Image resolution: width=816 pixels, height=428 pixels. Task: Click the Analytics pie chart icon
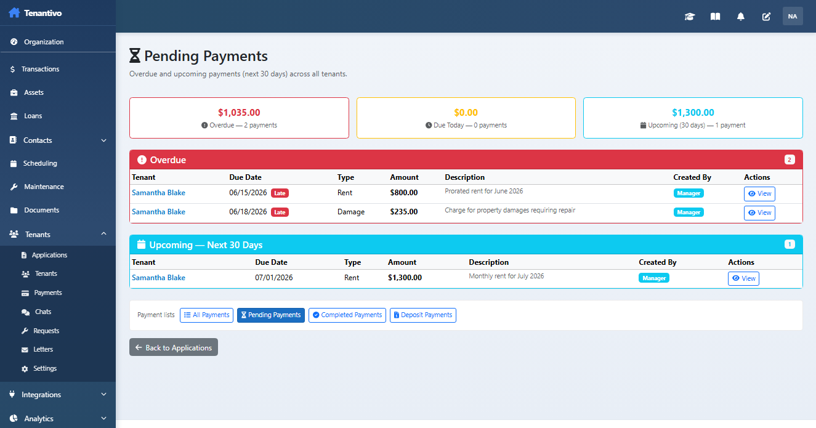click(14, 419)
